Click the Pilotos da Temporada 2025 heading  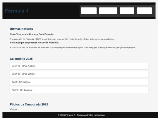(29, 104)
